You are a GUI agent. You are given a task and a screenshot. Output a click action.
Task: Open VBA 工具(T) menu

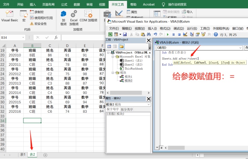(x=205, y=28)
